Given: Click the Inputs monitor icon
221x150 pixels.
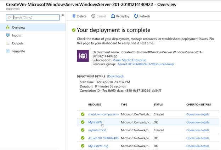Looking at the screenshot, I should 7,35.
